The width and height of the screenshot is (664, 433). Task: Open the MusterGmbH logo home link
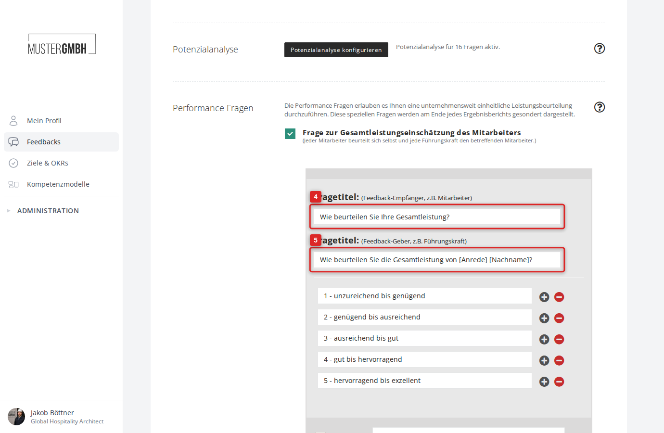pos(62,44)
